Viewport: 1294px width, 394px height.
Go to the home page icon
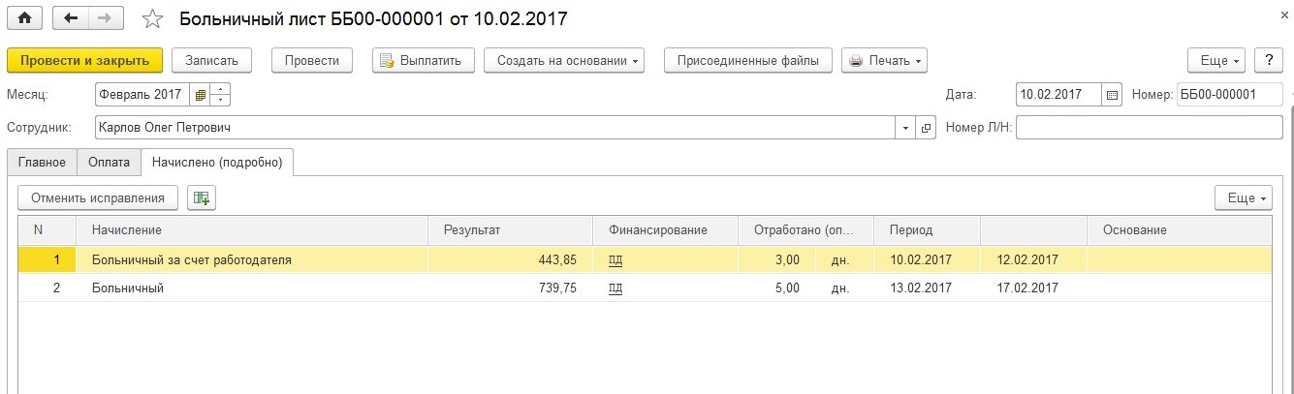click(24, 18)
